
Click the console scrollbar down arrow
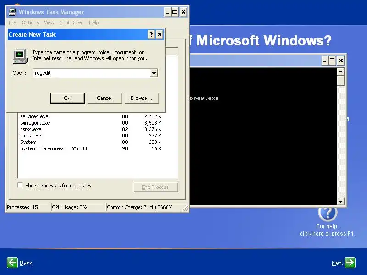click(x=340, y=202)
